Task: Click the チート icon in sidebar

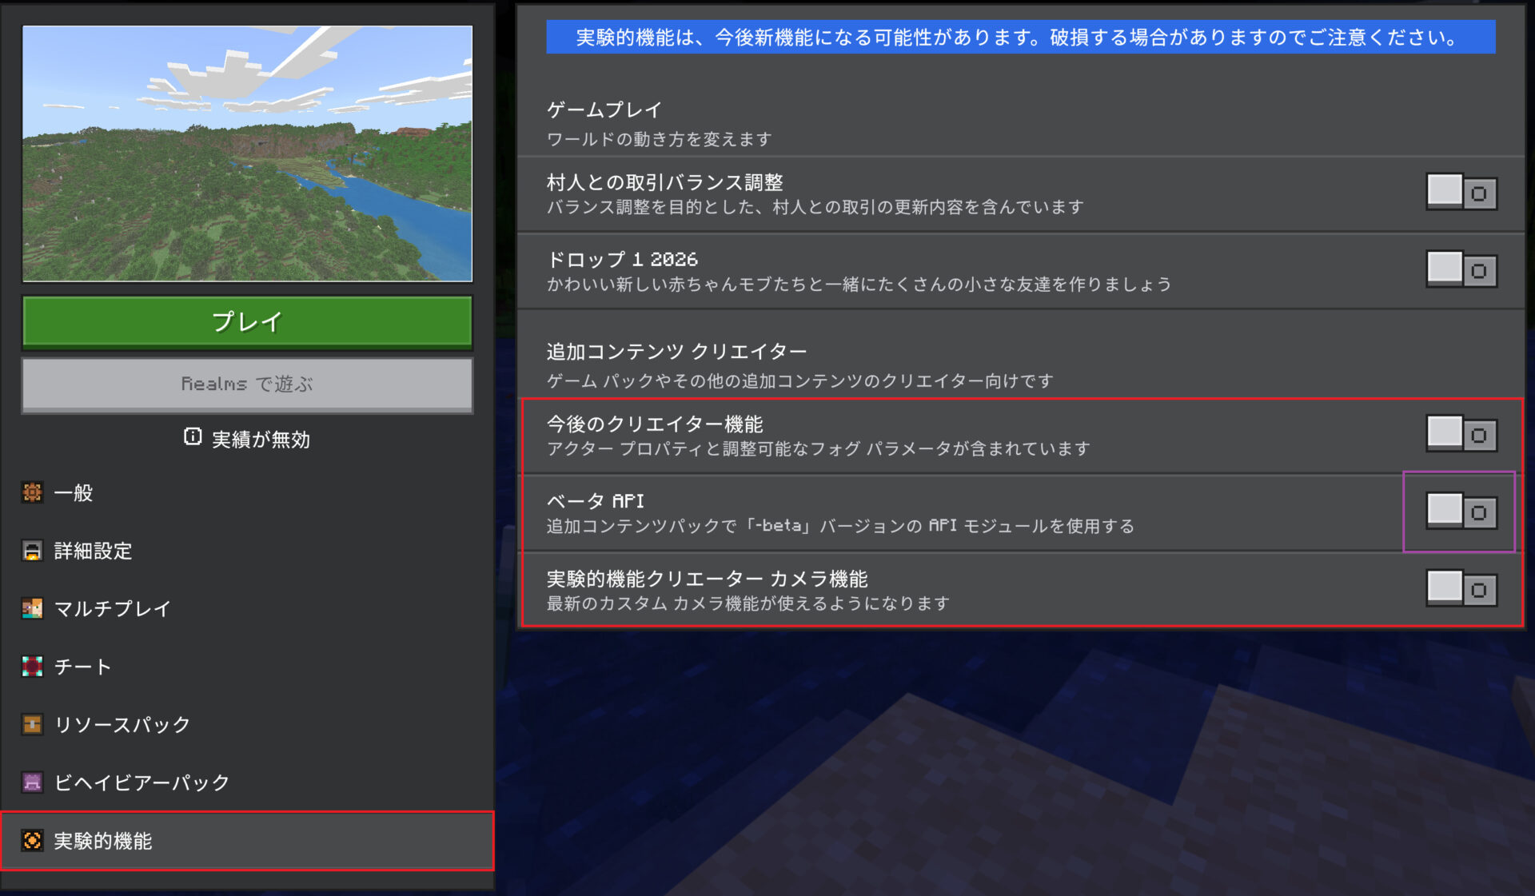Action: [32, 667]
